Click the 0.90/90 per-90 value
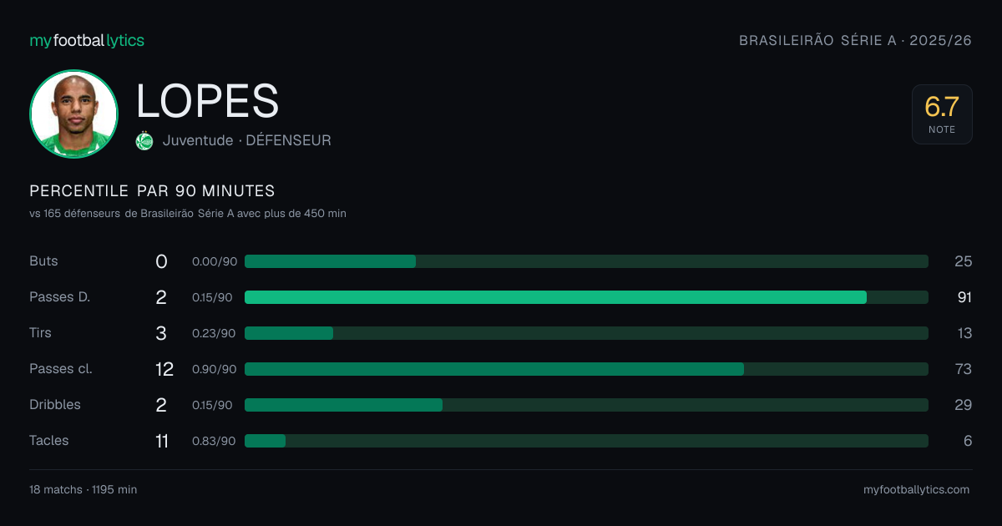 point(215,369)
